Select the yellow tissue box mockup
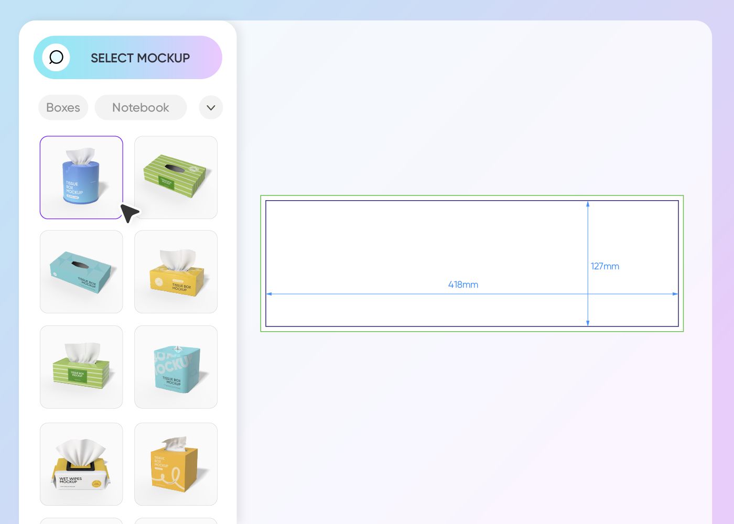Screen dimensions: 734x524 click(176, 271)
